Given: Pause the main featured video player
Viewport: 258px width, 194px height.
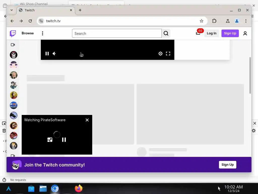Looking at the screenshot, I should click(47, 54).
